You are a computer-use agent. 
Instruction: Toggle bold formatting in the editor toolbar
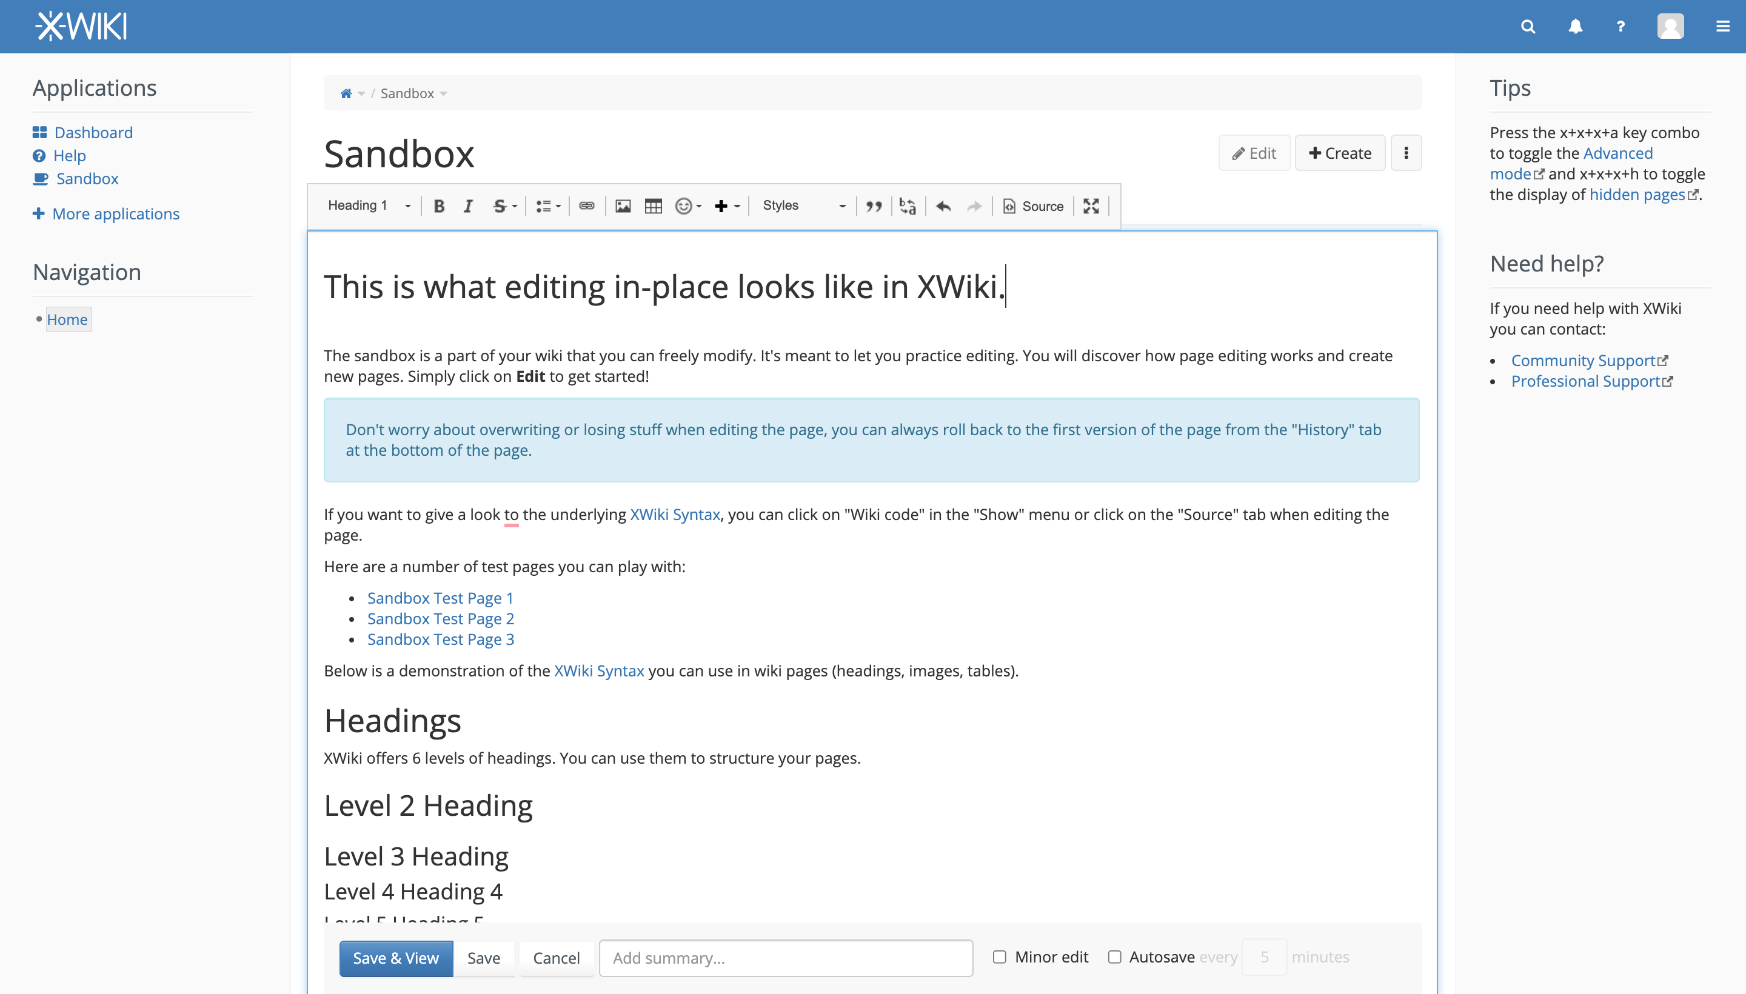(x=439, y=205)
